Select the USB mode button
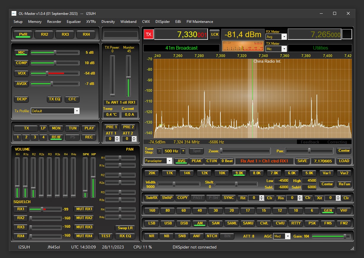 click(x=168, y=223)
